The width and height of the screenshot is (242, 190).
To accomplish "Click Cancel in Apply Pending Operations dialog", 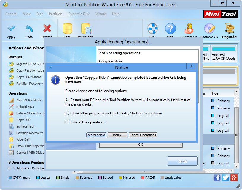I will click(182, 161).
